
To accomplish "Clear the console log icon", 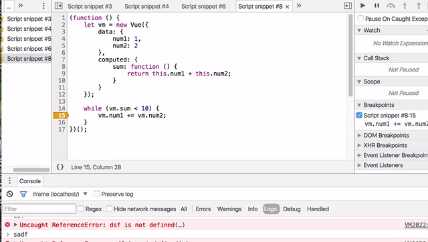I will [x=10, y=194].
